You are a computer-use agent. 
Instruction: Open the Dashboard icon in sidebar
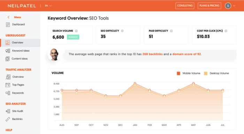pos(8,25)
